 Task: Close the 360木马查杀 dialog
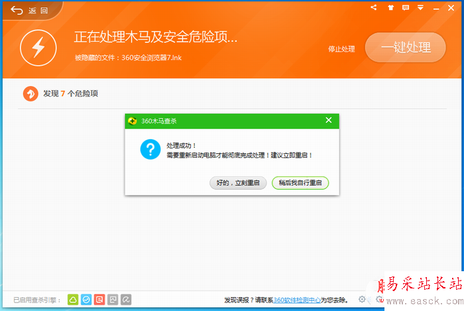click(x=329, y=120)
